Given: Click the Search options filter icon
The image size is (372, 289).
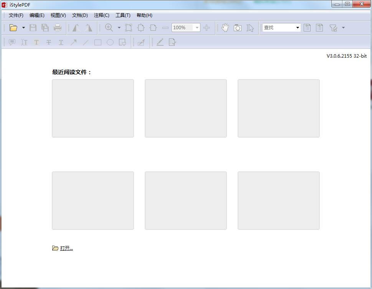Looking at the screenshot, I should pos(333,28).
